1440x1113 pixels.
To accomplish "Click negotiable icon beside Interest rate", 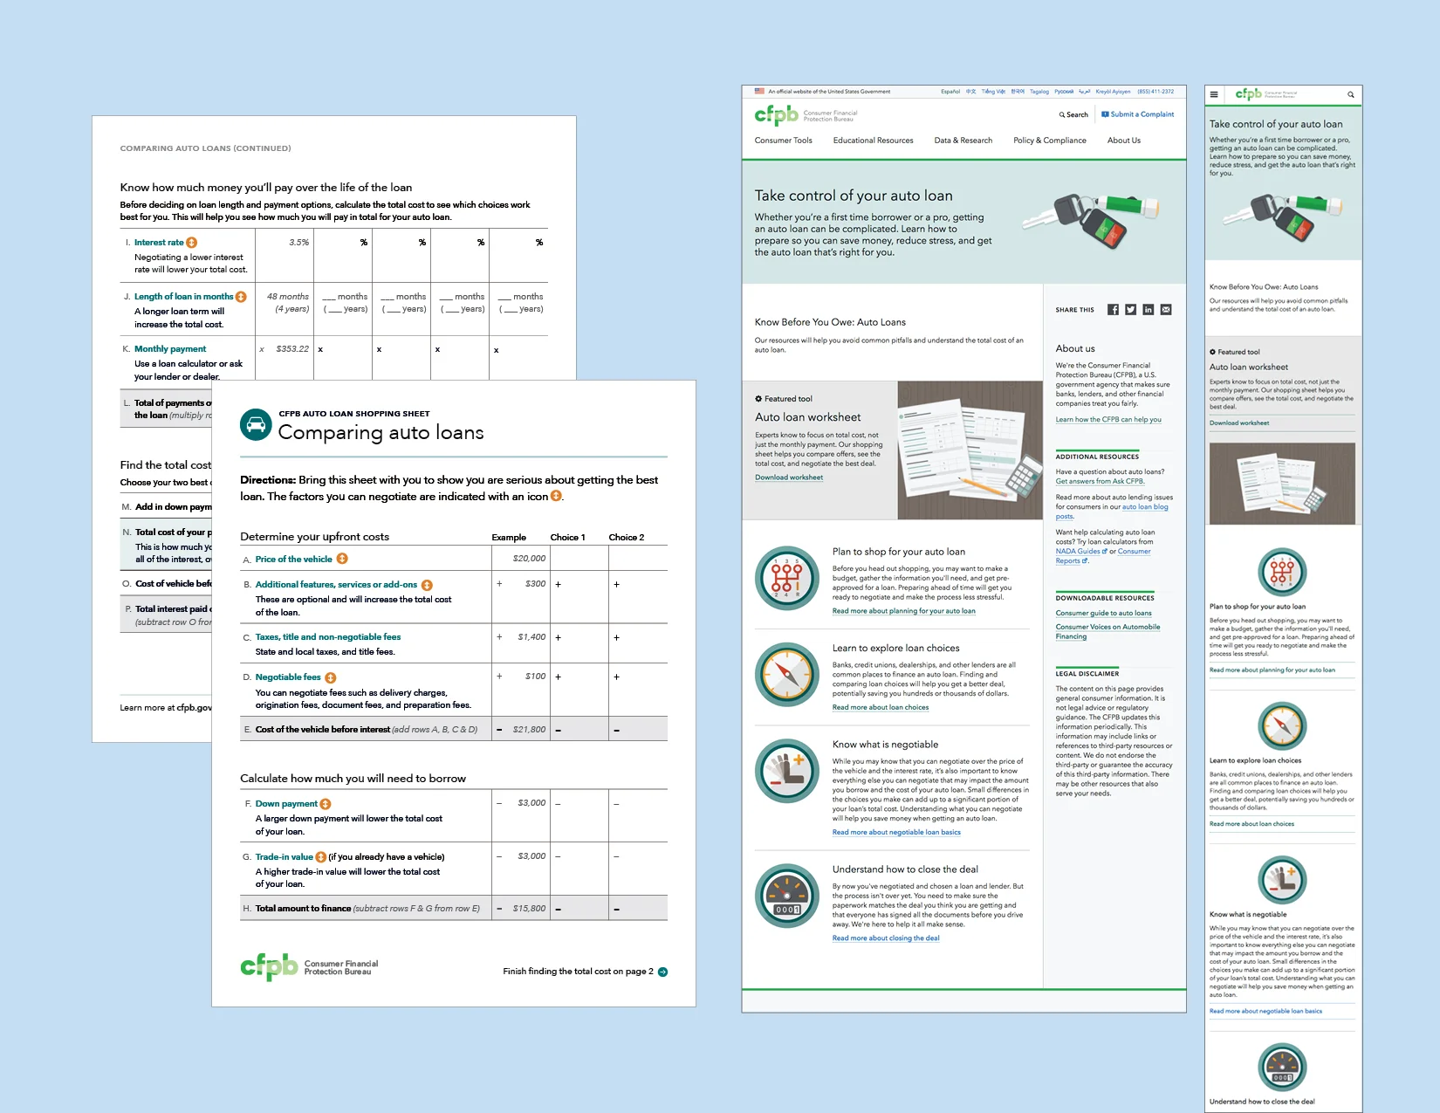I will click(x=192, y=243).
